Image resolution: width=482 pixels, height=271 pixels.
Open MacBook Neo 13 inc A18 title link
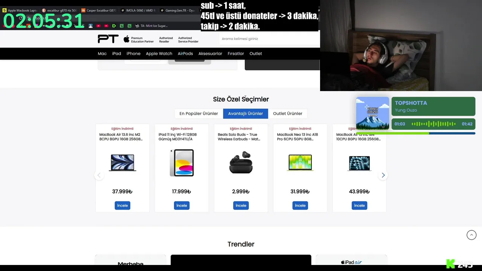[297, 137]
